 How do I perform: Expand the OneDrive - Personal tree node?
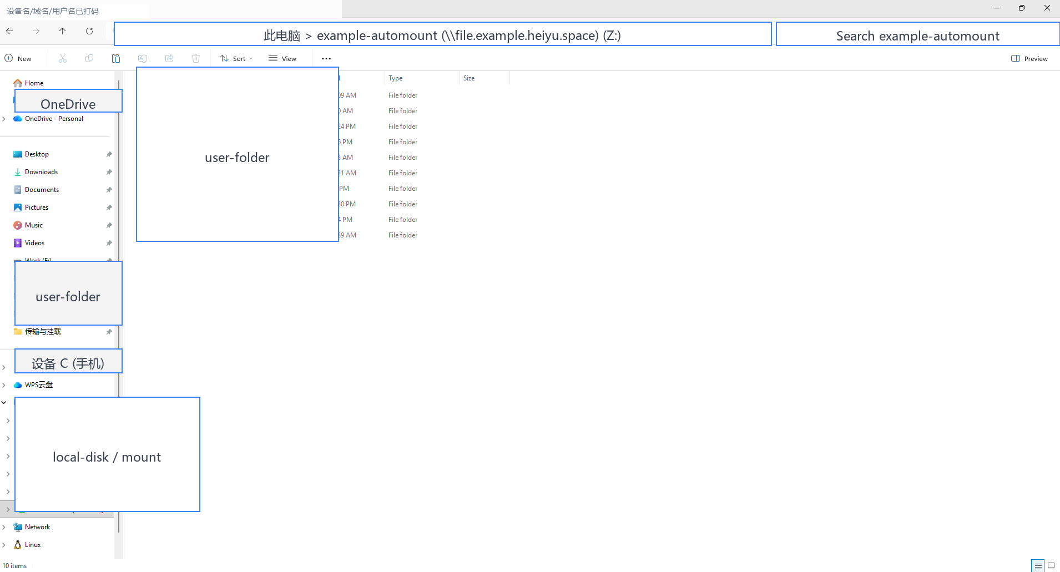(4, 119)
